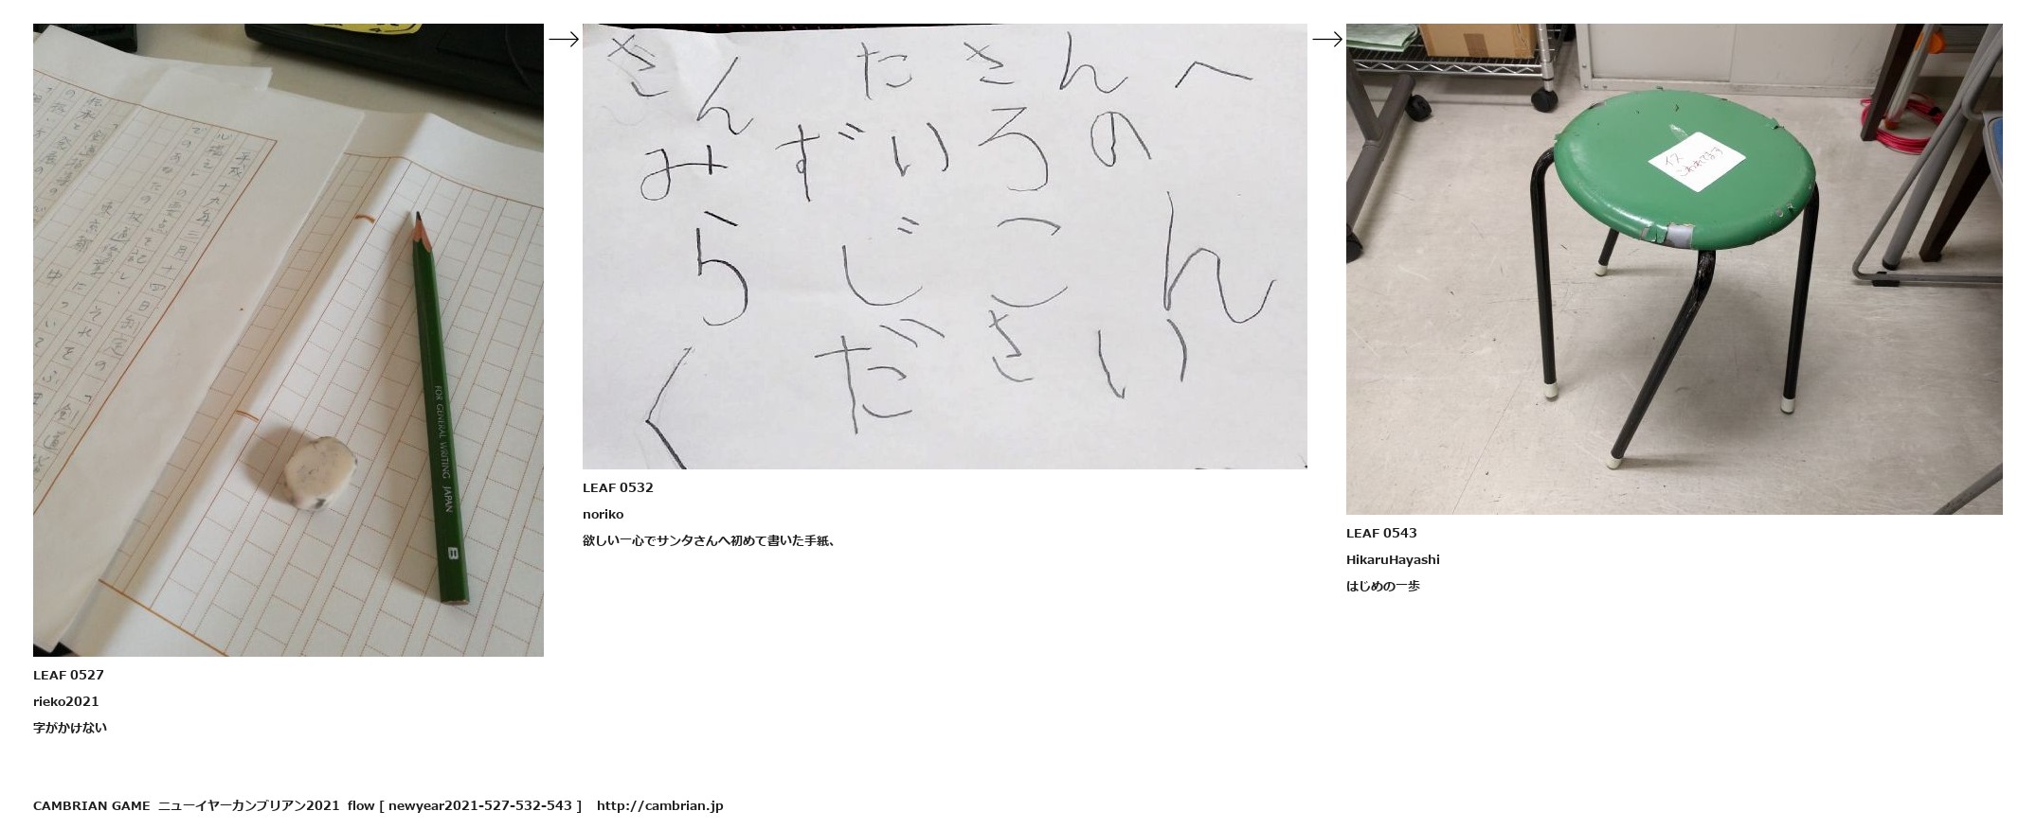Select author name HikaruHayashi
This screenshot has height=829, width=2036.
pos(1393,559)
